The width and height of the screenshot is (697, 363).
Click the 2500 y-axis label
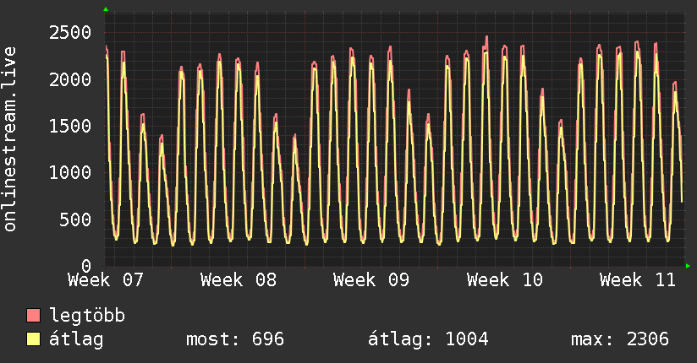point(70,33)
